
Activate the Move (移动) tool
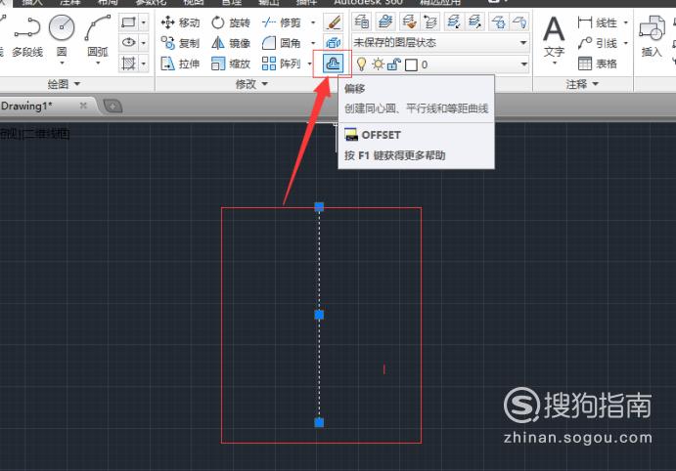pyautogui.click(x=180, y=22)
